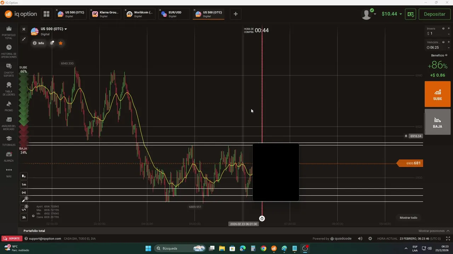This screenshot has height=254, width=453.
Task: Open the asset Info button
Action: pos(38,43)
